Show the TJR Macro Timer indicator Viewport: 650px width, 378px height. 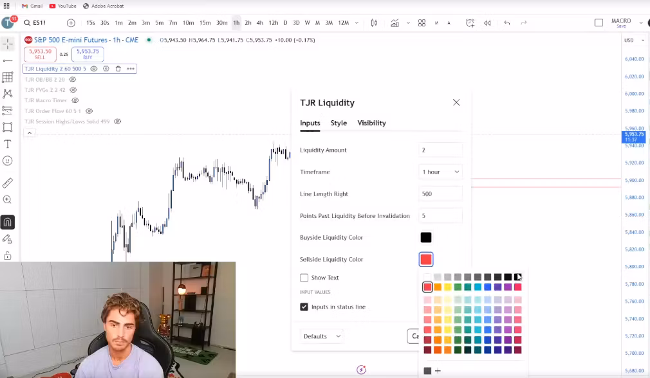75,100
